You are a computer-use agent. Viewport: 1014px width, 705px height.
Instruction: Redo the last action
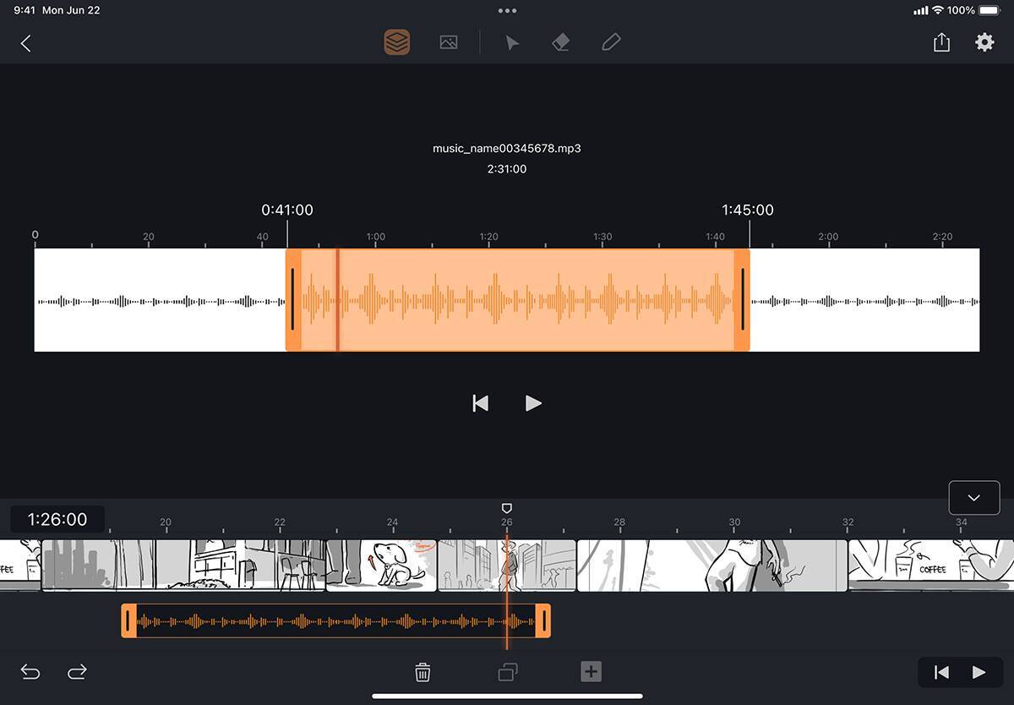[77, 672]
